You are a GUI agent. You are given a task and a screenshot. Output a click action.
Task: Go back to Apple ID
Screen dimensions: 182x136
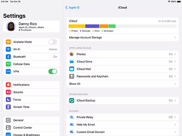tap(72, 8)
